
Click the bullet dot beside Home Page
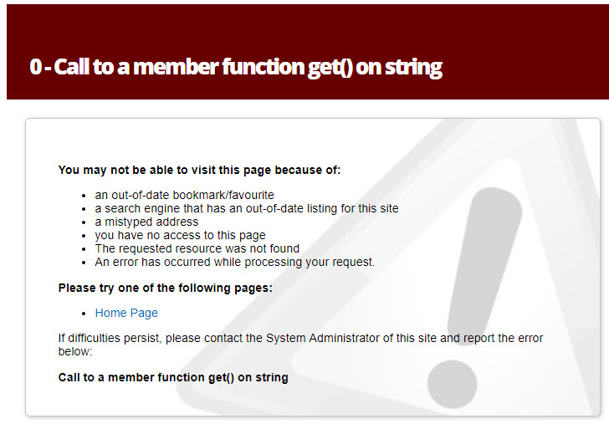point(85,314)
